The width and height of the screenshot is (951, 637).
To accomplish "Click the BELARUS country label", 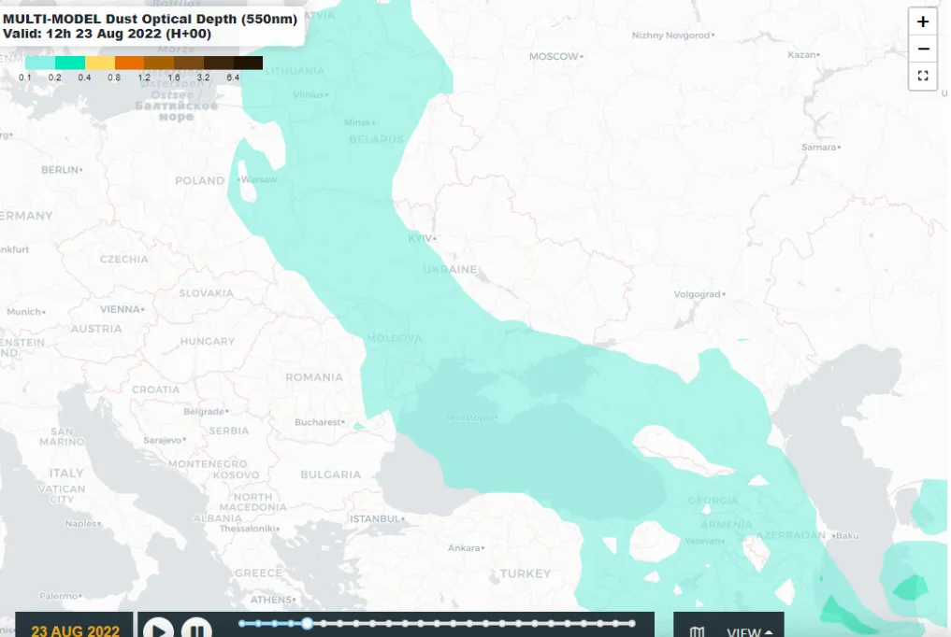I will pos(376,139).
